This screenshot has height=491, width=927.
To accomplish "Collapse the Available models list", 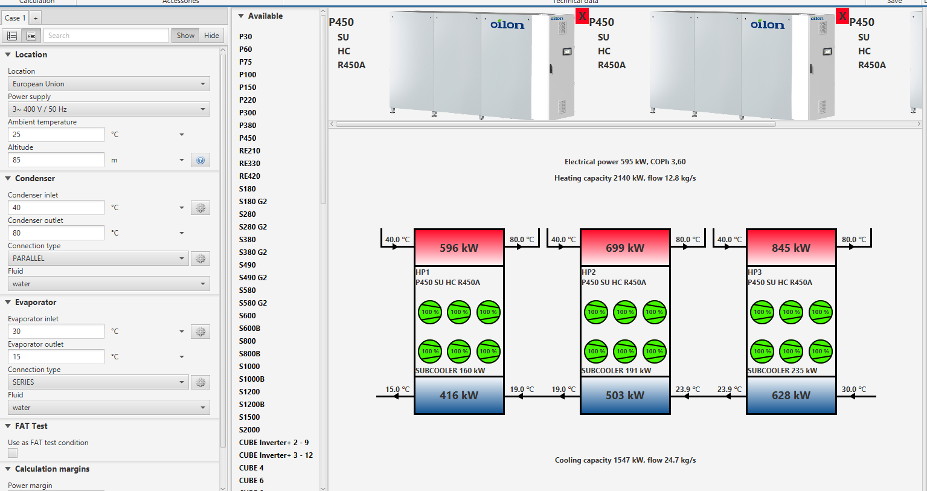I will click(x=242, y=16).
